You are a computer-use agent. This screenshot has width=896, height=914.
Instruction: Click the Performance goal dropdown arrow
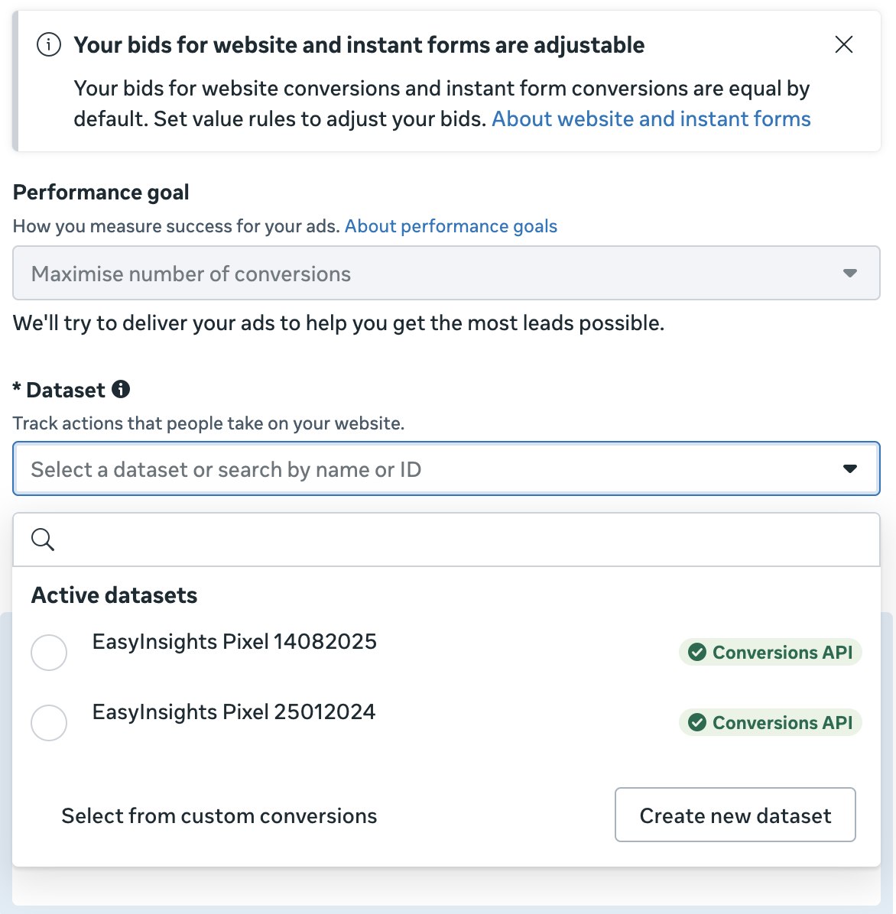(849, 274)
